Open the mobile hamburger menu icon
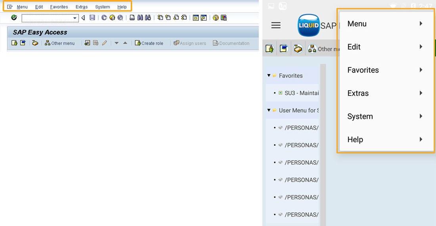Viewport: 436px width, 226px height. pyautogui.click(x=276, y=25)
